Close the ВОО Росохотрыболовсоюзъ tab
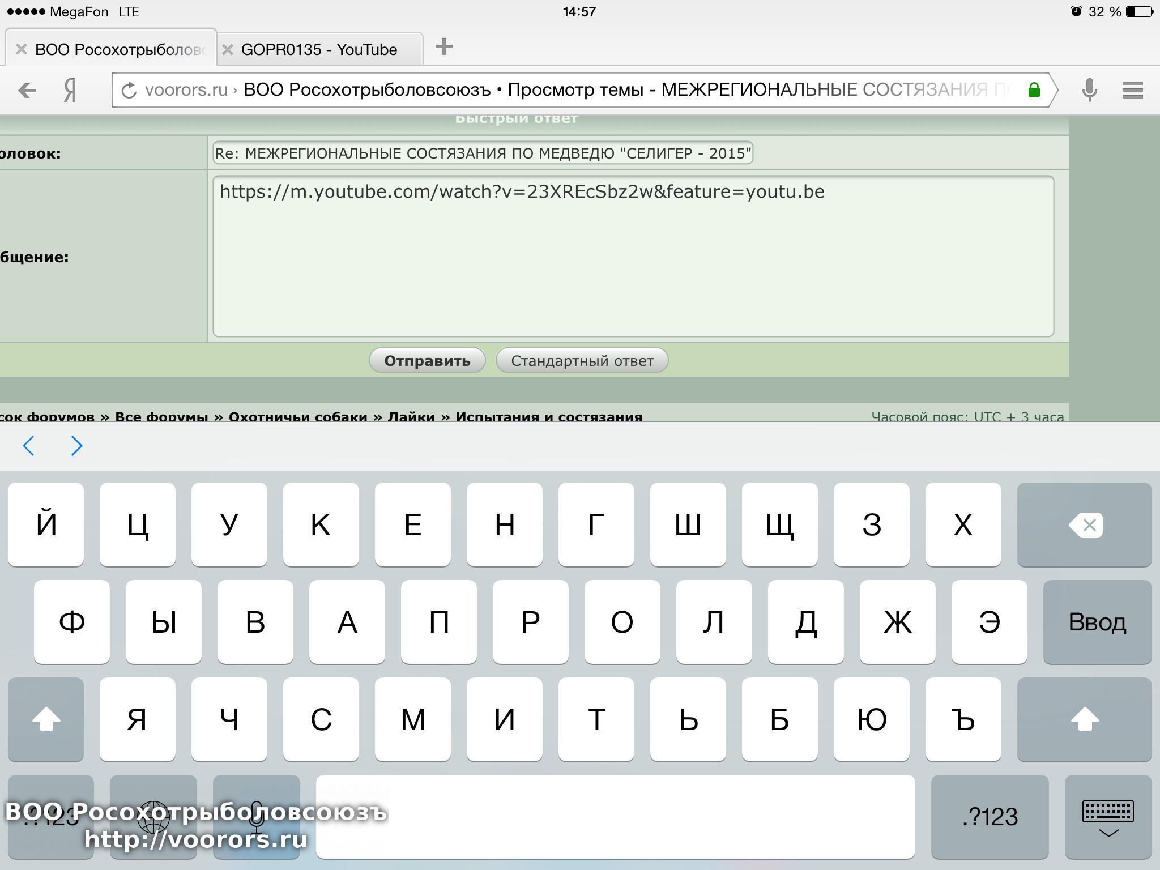Viewport: 1160px width, 870px height. (22, 50)
